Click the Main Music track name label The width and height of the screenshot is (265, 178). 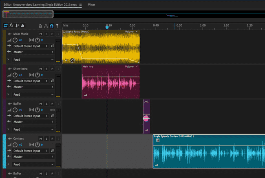pos(21,34)
